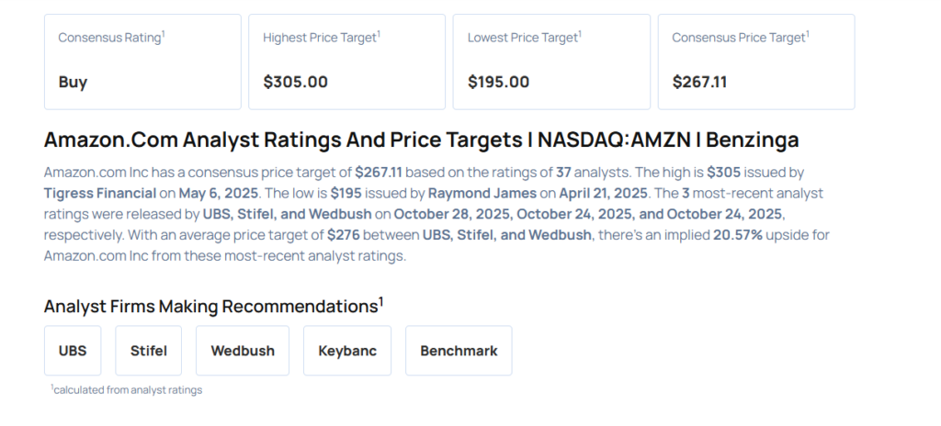This screenshot has height=426, width=941.
Task: Click the $305.00 value in the card
Action: pyautogui.click(x=295, y=82)
